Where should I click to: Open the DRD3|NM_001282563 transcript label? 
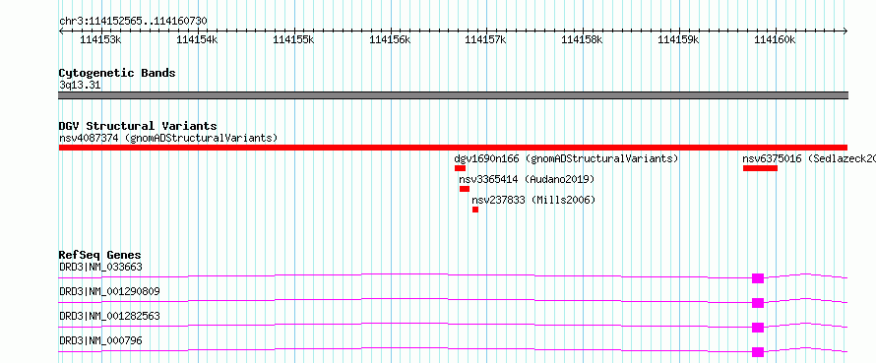109,316
